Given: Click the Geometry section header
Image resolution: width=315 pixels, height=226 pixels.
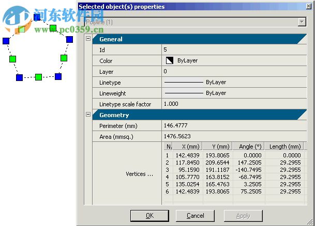Looking at the screenshot, I should pos(200,115).
